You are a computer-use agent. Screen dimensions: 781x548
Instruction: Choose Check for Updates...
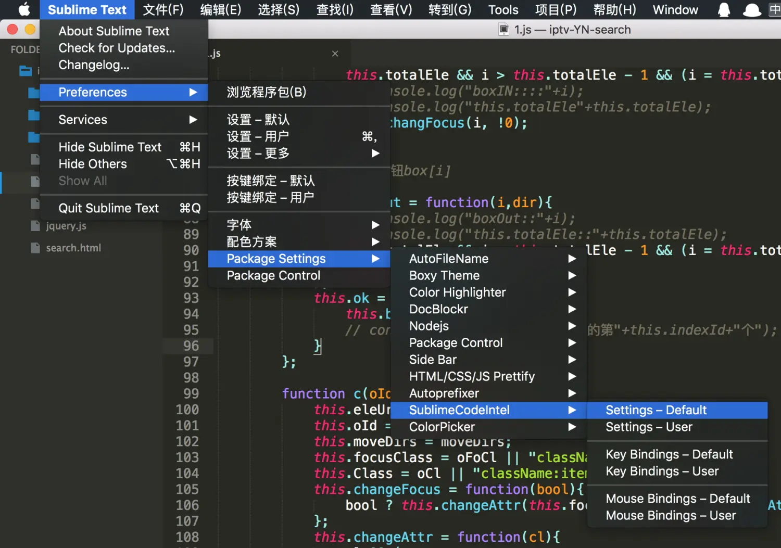pos(124,48)
